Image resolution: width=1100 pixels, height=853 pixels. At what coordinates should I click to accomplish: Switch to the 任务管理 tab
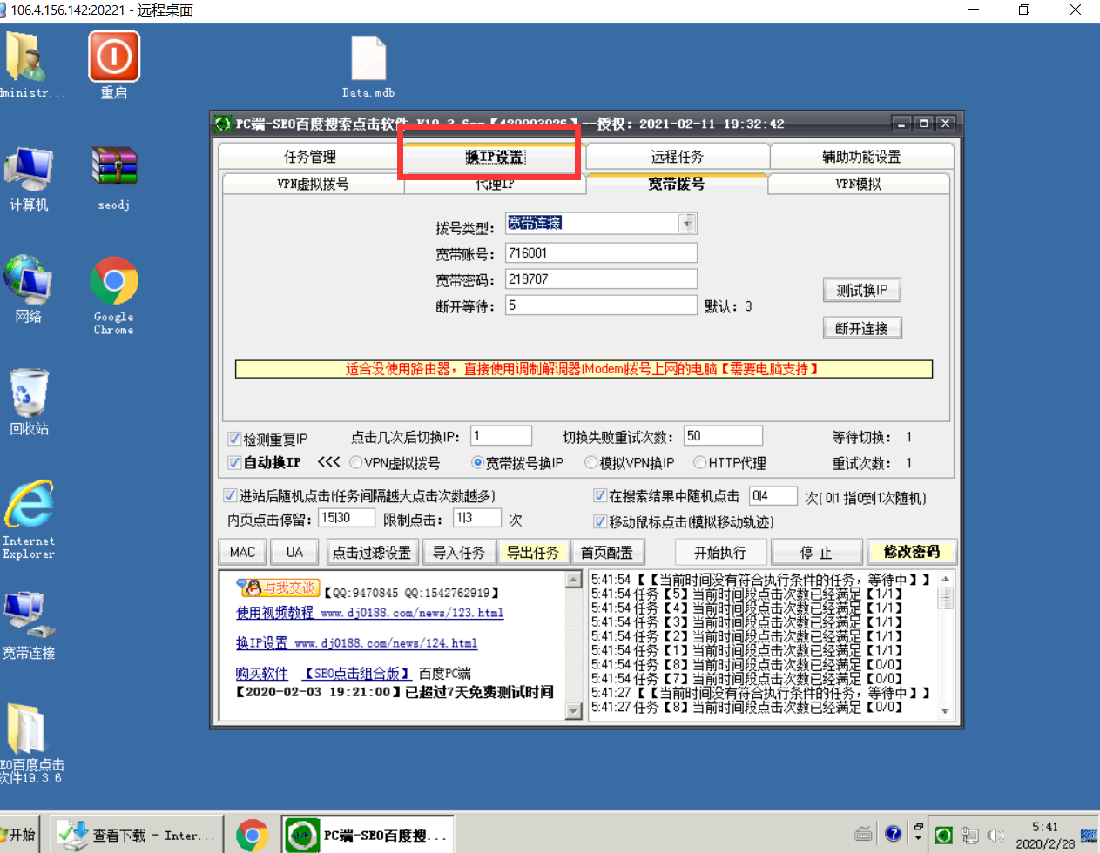309,157
